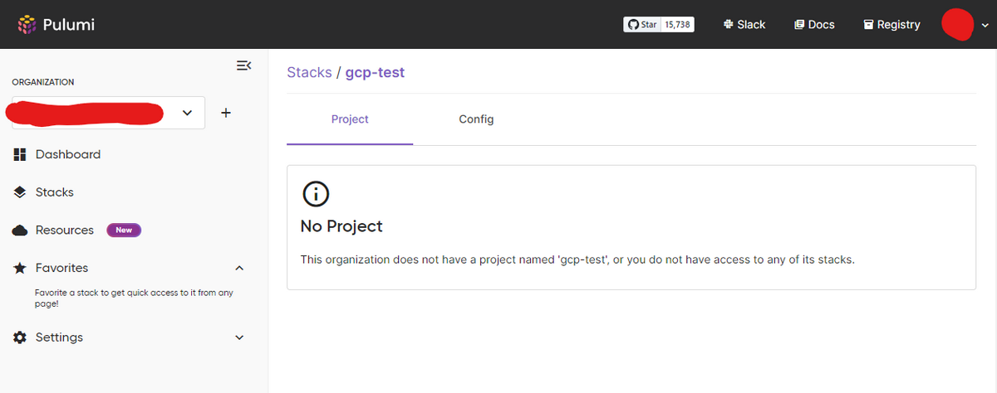This screenshot has width=997, height=393.
Task: Star Pulumi on GitHub button
Action: pyautogui.click(x=642, y=25)
